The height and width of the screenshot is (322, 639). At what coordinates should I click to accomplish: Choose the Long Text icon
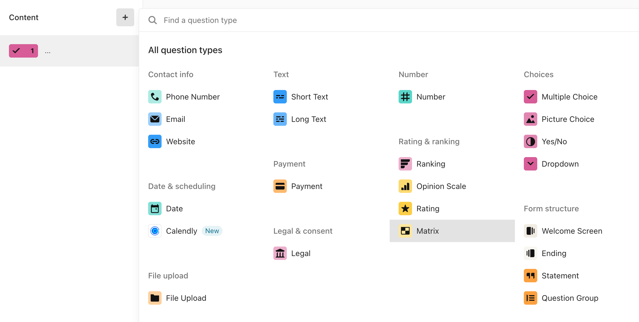(280, 119)
